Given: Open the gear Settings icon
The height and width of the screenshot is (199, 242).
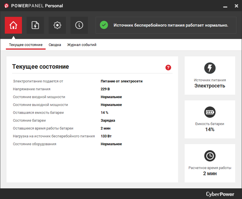Looking at the screenshot, I should pos(57,25).
